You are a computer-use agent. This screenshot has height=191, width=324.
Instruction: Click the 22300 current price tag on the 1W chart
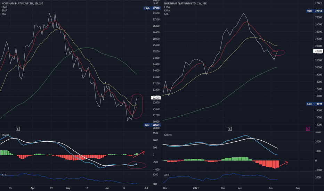tap(318, 51)
